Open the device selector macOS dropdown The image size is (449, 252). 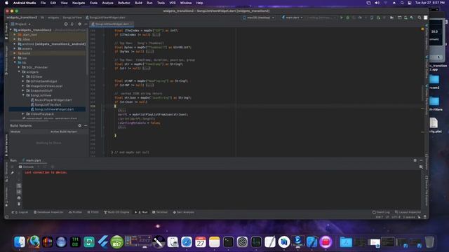[259, 17]
